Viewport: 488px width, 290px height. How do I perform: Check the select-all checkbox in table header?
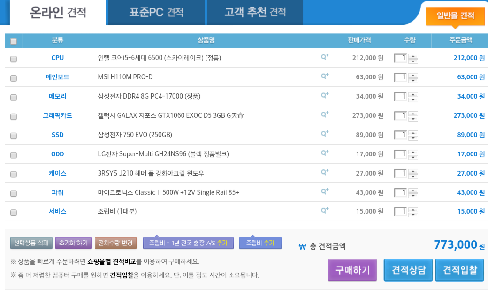(x=14, y=41)
